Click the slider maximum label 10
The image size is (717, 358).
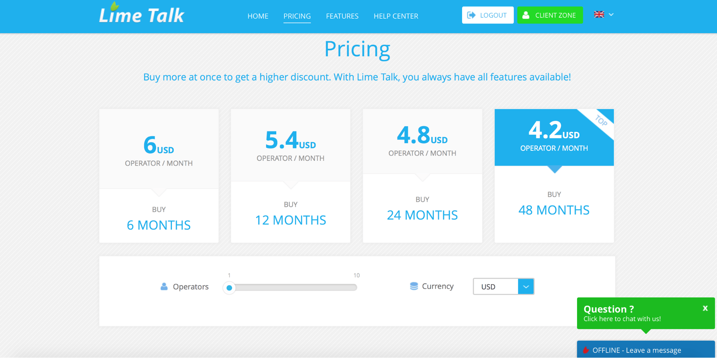(356, 275)
